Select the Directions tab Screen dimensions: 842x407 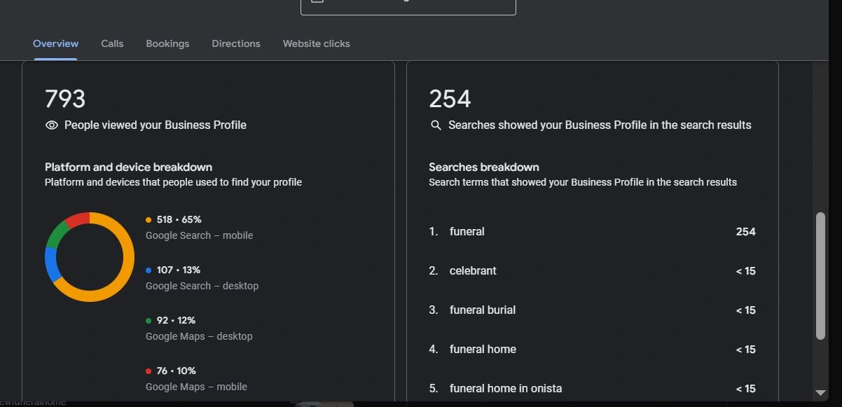pyautogui.click(x=236, y=43)
